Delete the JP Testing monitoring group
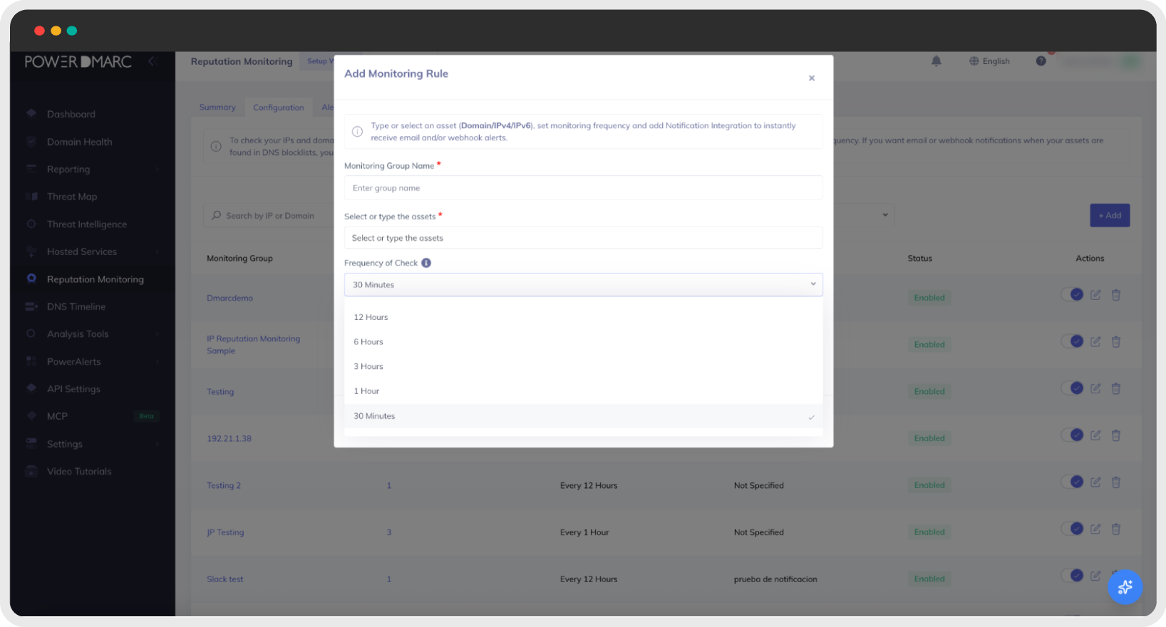Screen dimensions: 1166x627 click(1116, 529)
